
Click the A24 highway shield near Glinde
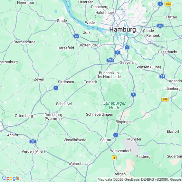tap(160, 26)
